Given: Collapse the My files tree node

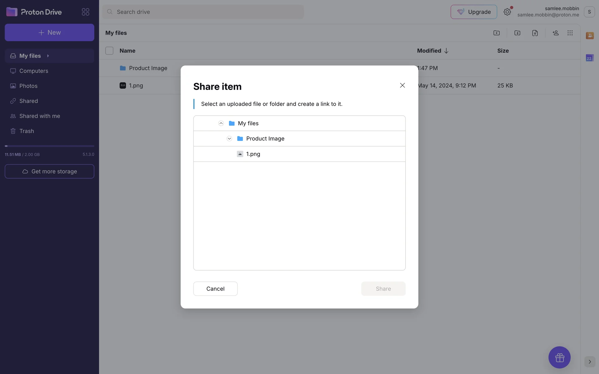Looking at the screenshot, I should pyautogui.click(x=221, y=123).
